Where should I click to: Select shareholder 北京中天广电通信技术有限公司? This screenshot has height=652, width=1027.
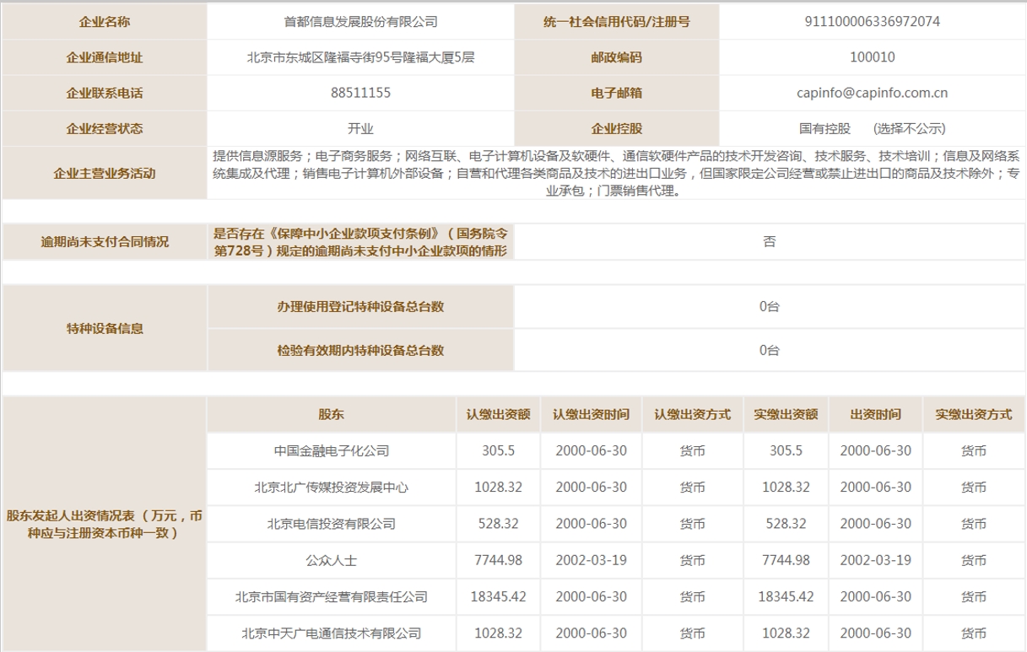pos(331,633)
